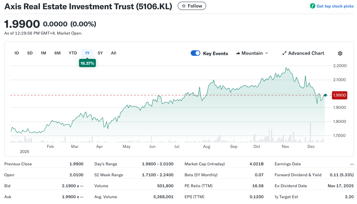Switch chart to 5D range

pyautogui.click(x=30, y=53)
